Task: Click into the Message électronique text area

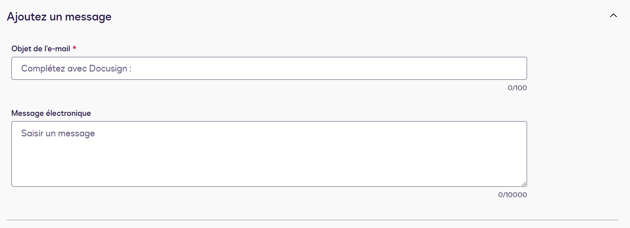Action: (x=269, y=154)
